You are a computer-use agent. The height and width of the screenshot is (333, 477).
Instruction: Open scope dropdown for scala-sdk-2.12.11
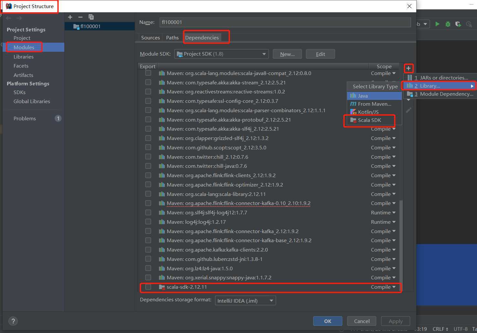[x=383, y=287]
